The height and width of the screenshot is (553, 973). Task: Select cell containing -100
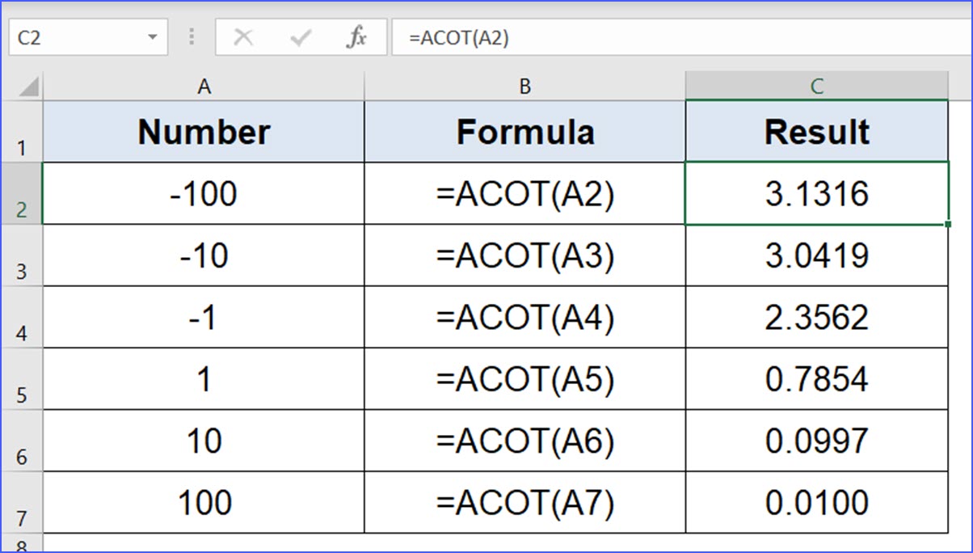(x=204, y=194)
